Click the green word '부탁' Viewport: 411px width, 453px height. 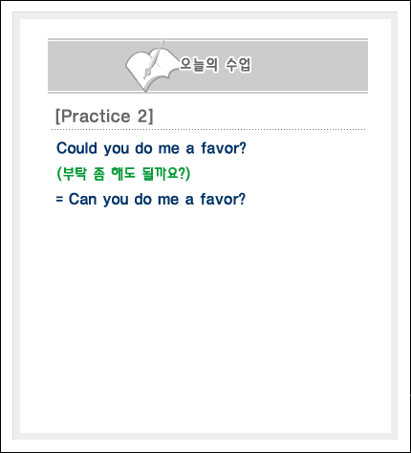(75, 174)
